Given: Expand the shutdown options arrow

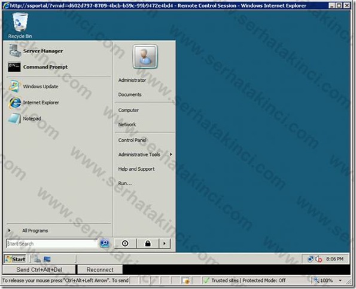Looking at the screenshot, I should point(165,244).
